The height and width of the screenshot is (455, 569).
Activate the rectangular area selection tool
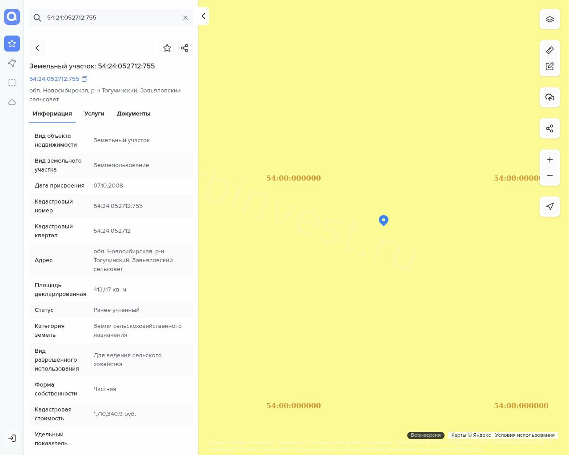12,83
